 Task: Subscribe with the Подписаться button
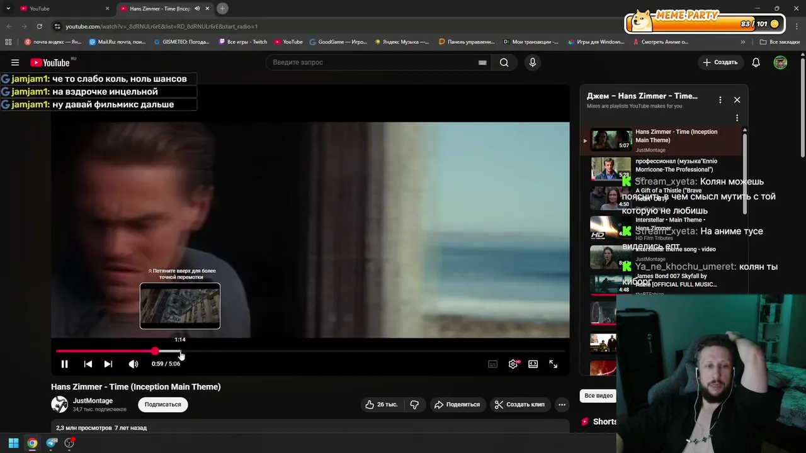point(162,405)
